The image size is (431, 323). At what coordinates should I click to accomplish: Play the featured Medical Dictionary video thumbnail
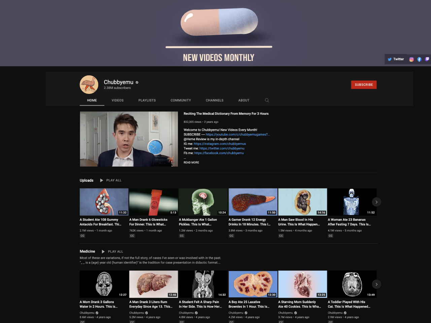pyautogui.click(x=129, y=139)
